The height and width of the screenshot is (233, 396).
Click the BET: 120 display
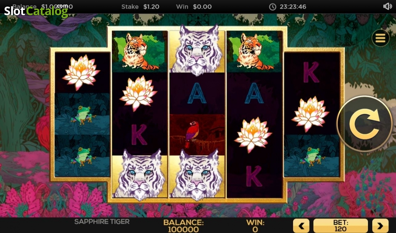pyautogui.click(x=341, y=226)
